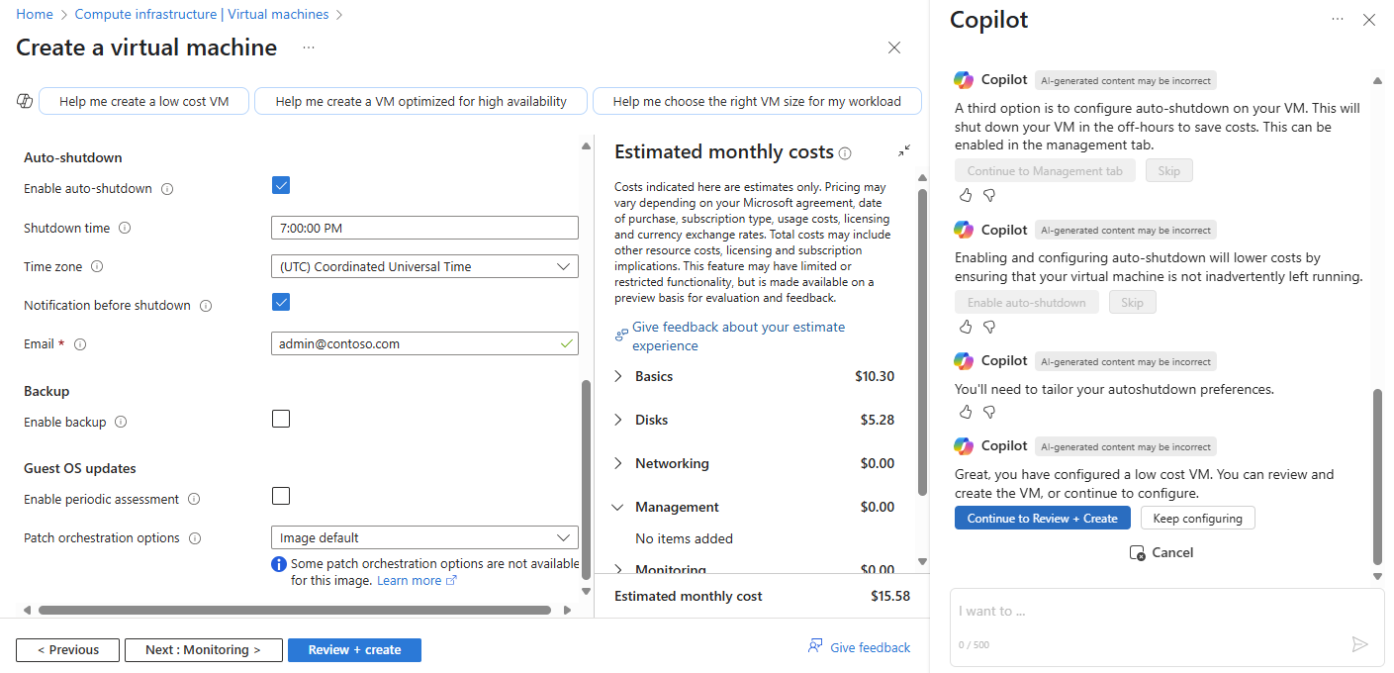The height and width of the screenshot is (673, 1394).
Task: Click info icon next to Patch orchestration options
Action: click(x=195, y=538)
